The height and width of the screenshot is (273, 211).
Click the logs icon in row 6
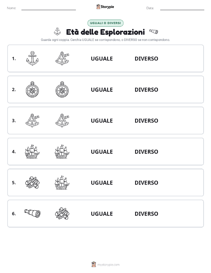62,213
